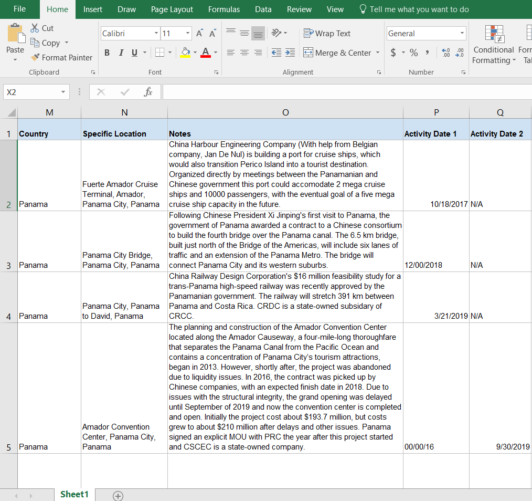The image size is (532, 501).
Task: Open the File tab
Action: click(20, 9)
